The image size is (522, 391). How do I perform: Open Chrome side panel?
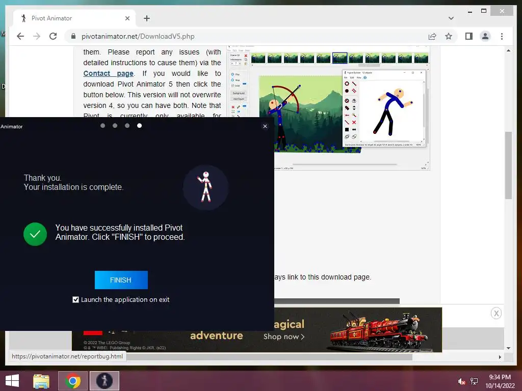click(469, 36)
